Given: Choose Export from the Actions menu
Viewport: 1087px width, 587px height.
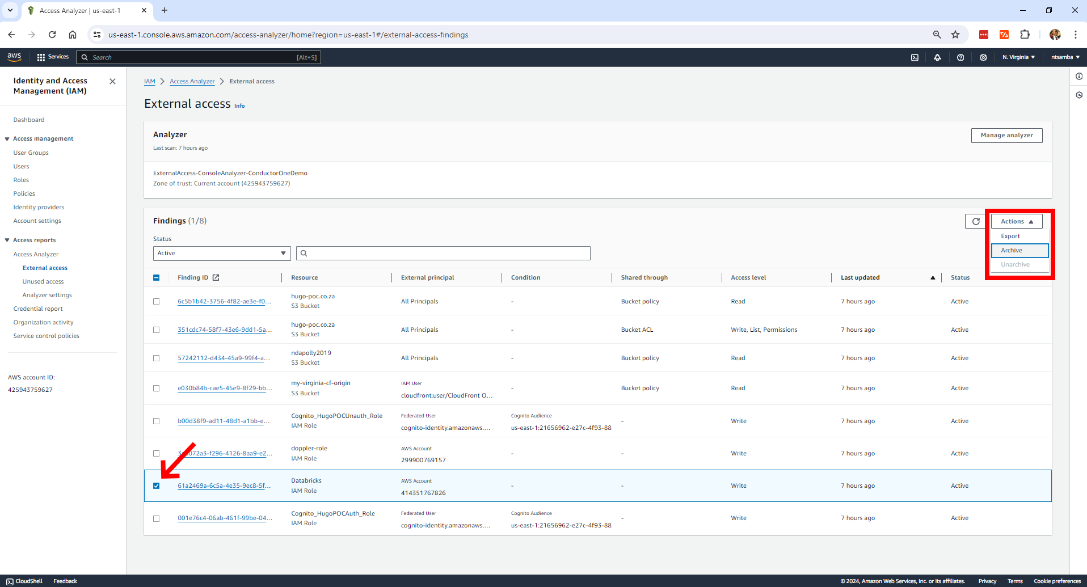Looking at the screenshot, I should [1010, 237].
